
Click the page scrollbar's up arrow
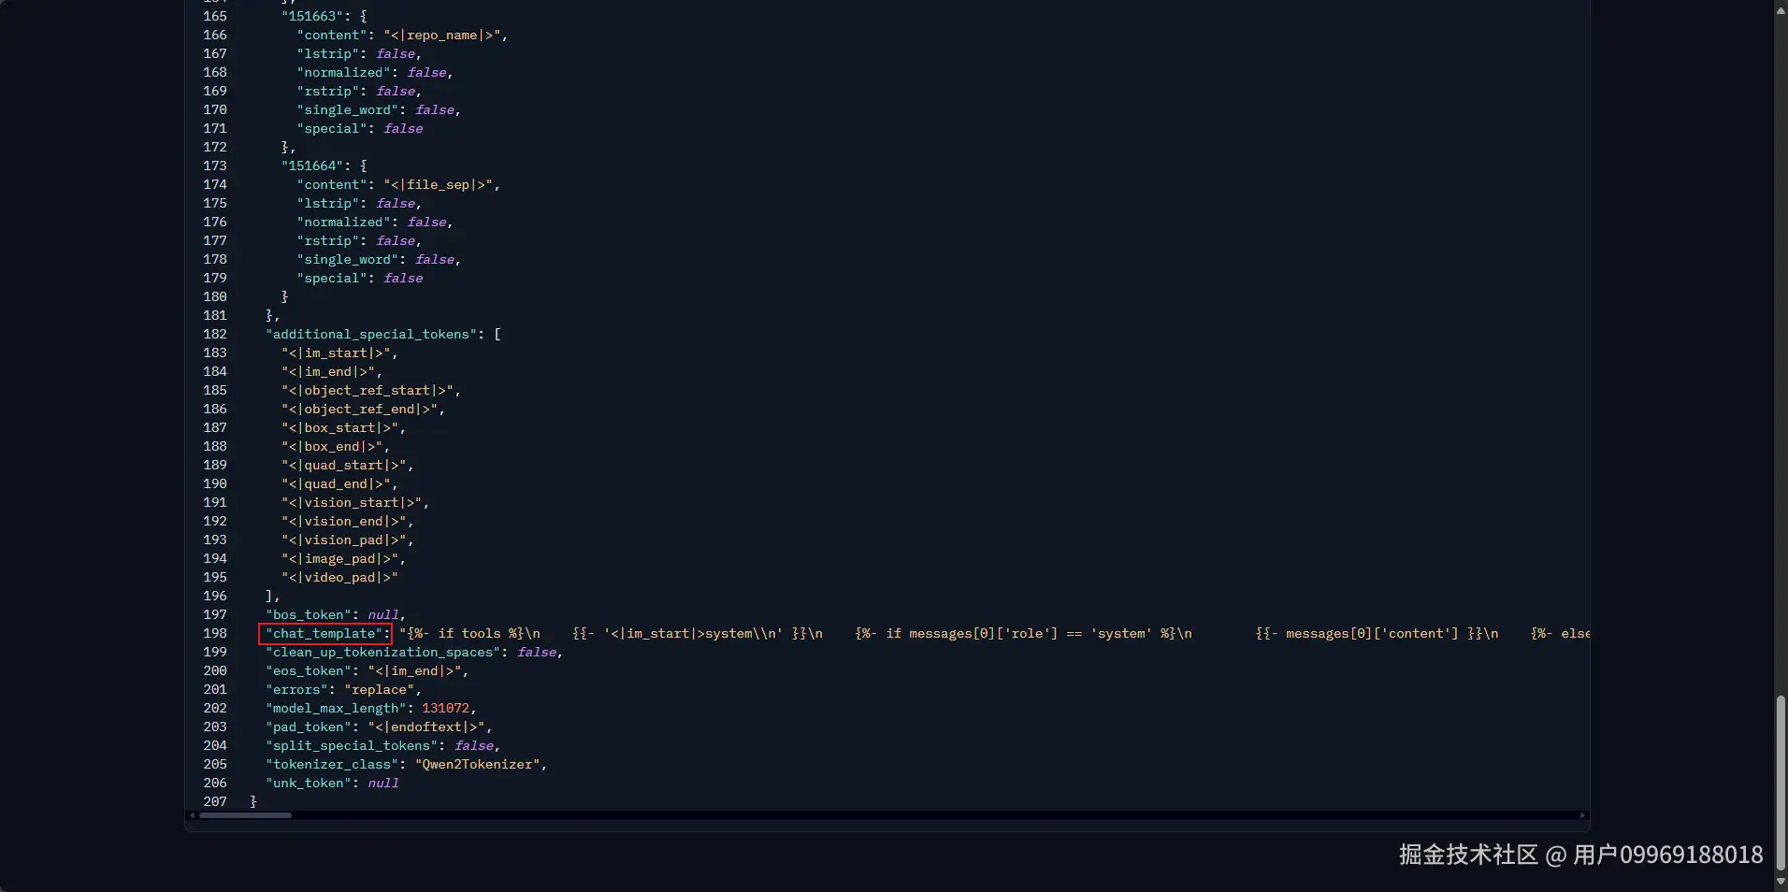[x=1781, y=9]
